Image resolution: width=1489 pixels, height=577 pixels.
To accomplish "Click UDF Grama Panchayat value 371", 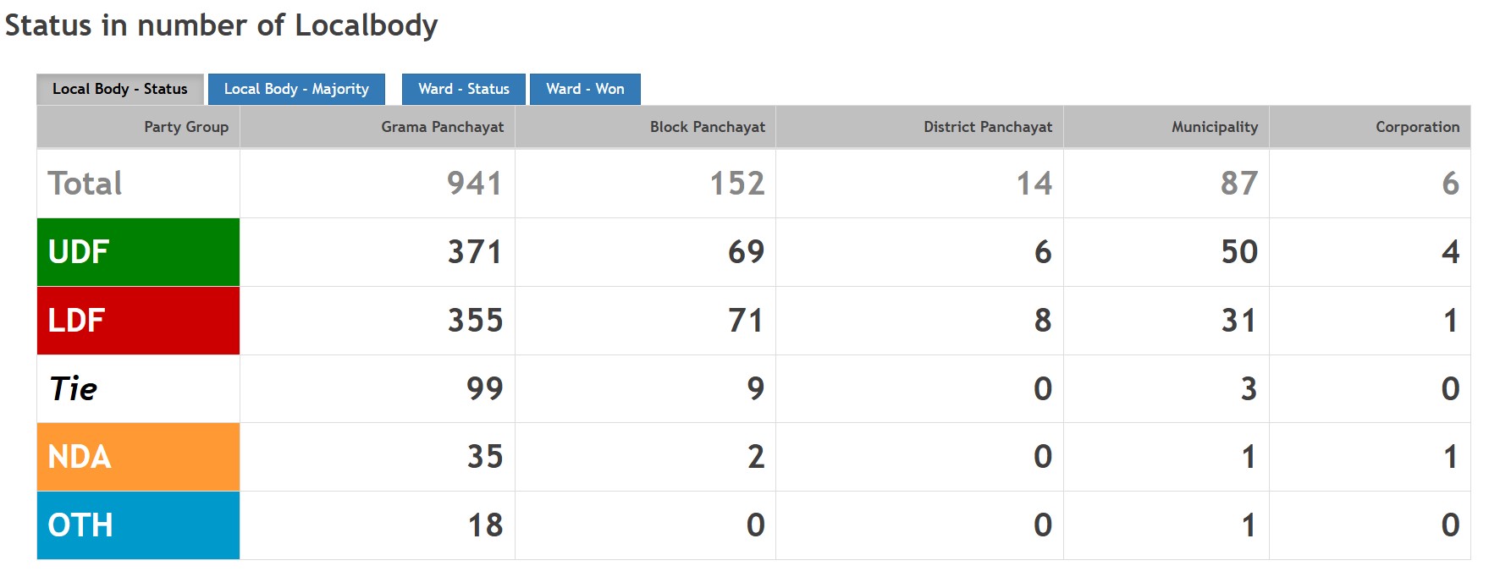I will click(x=475, y=252).
